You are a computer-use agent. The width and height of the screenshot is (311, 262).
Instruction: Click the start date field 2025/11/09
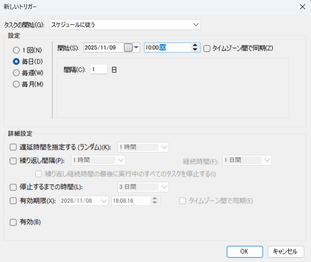click(x=103, y=48)
